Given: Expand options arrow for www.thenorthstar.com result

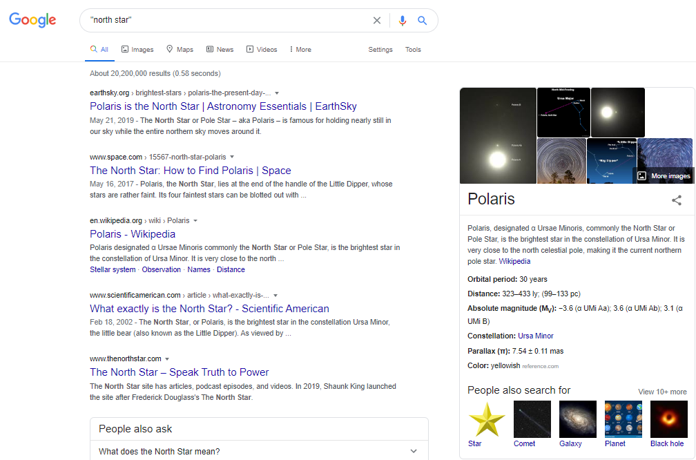Looking at the screenshot, I should (167, 358).
